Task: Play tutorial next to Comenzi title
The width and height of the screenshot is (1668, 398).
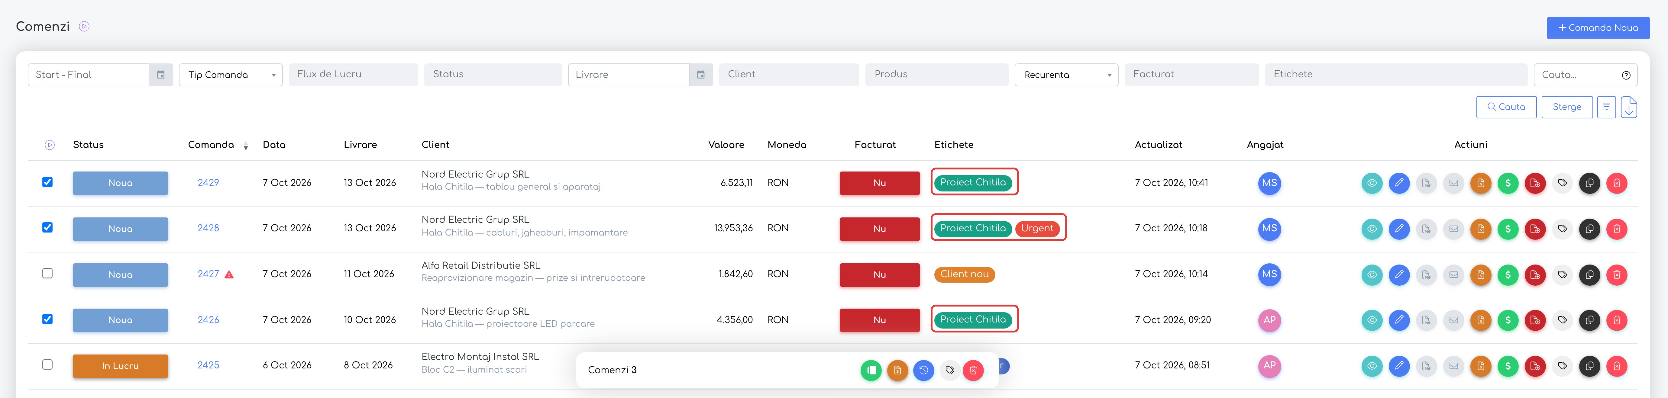Action: (x=84, y=27)
